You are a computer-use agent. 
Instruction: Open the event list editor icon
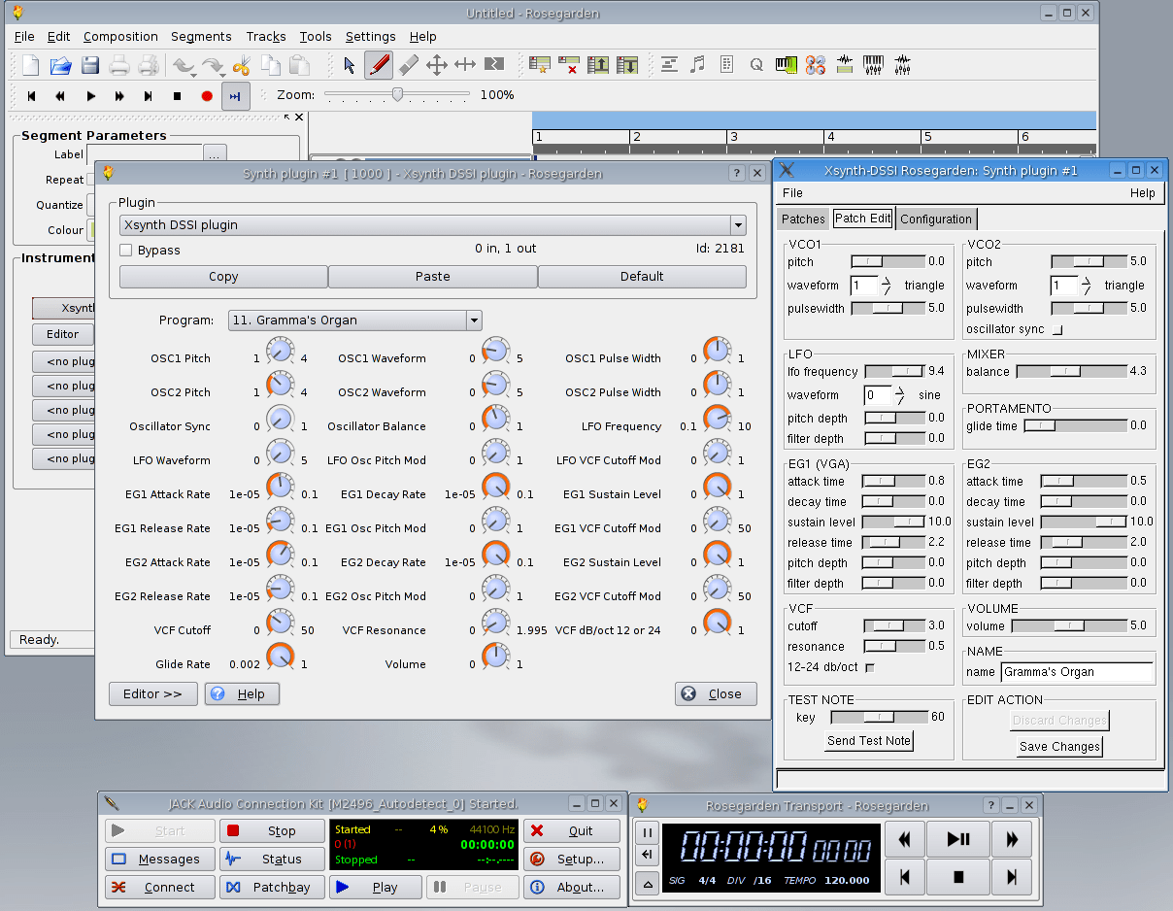[x=724, y=64]
